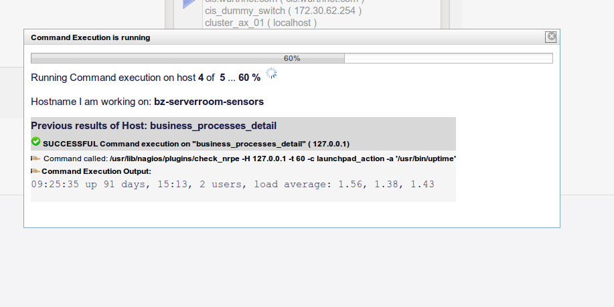Viewport: 614px width, 307px height.
Task: Click the uptime output text line
Action: (232, 184)
